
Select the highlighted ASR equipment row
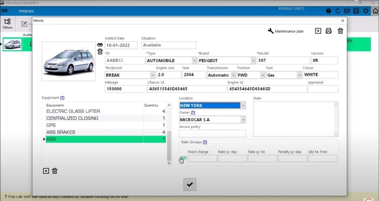105,139
